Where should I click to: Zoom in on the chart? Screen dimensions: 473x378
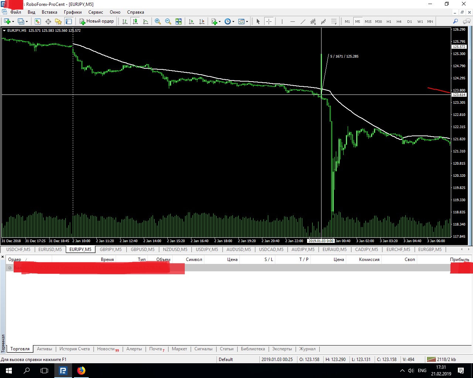click(x=158, y=21)
